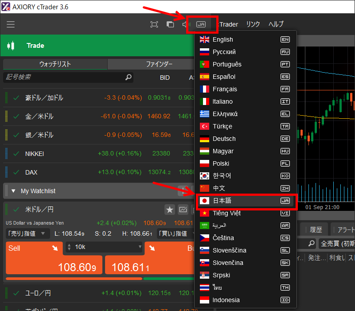Toggle the checkmark next to NIKKEI
The image size is (355, 311).
coord(16,154)
